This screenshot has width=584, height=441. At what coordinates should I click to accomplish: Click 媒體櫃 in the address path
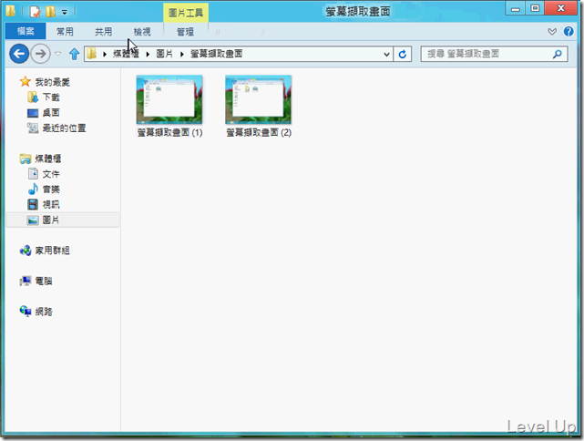click(x=126, y=54)
